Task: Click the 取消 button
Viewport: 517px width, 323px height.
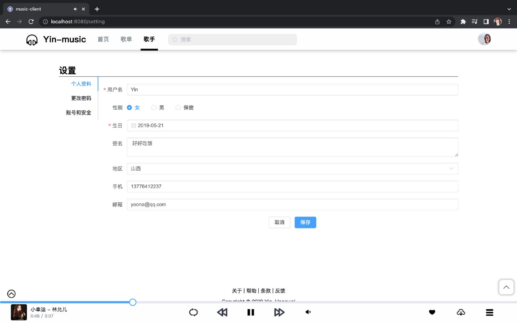Action: [x=279, y=222]
